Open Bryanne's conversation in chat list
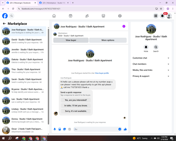 24,91
